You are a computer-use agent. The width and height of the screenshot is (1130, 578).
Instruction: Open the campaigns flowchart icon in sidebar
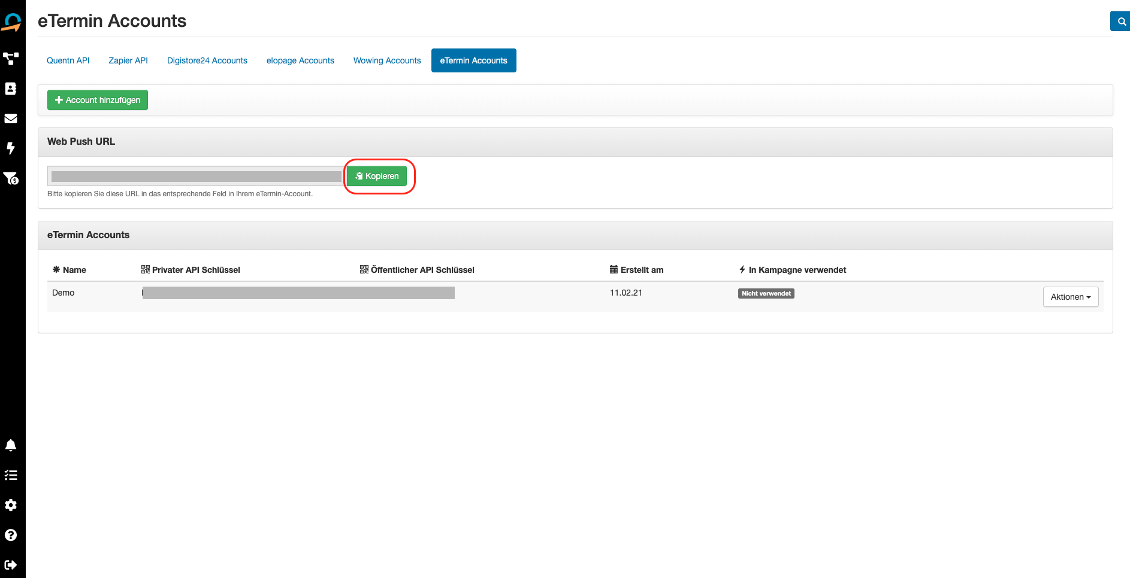[11, 59]
